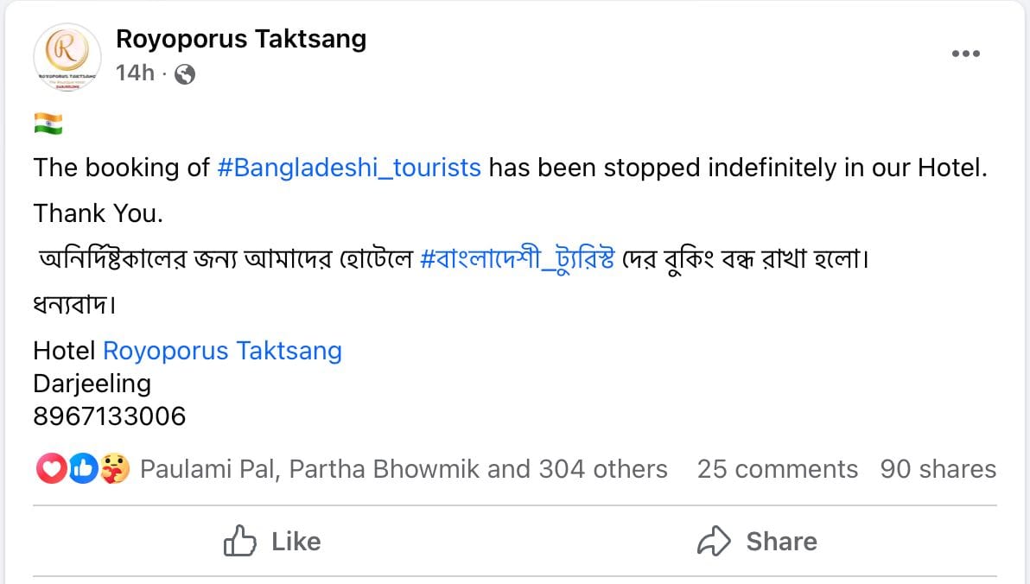View reactions from Paulami Pal and others
The height and width of the screenshot is (584, 1030).
click(404, 469)
